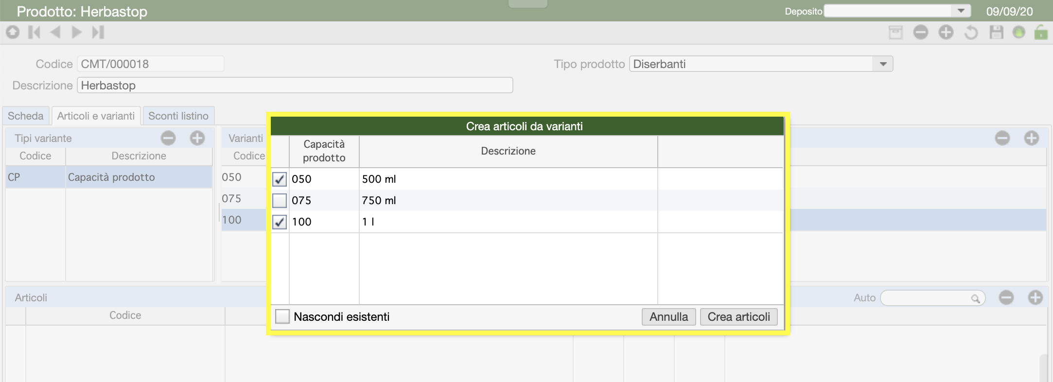The width and height of the screenshot is (1053, 382).
Task: Click the revert/undo circular arrow icon
Action: (x=971, y=33)
